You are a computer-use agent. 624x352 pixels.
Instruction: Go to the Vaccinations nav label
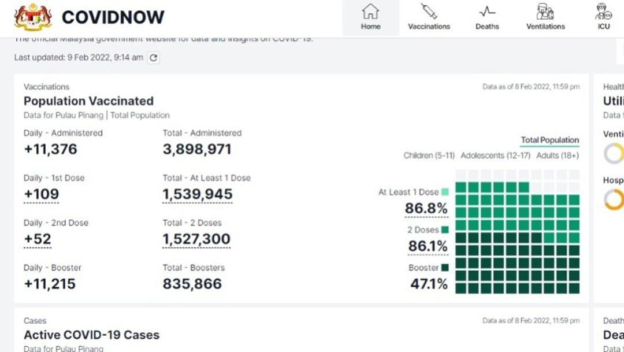pos(429,26)
